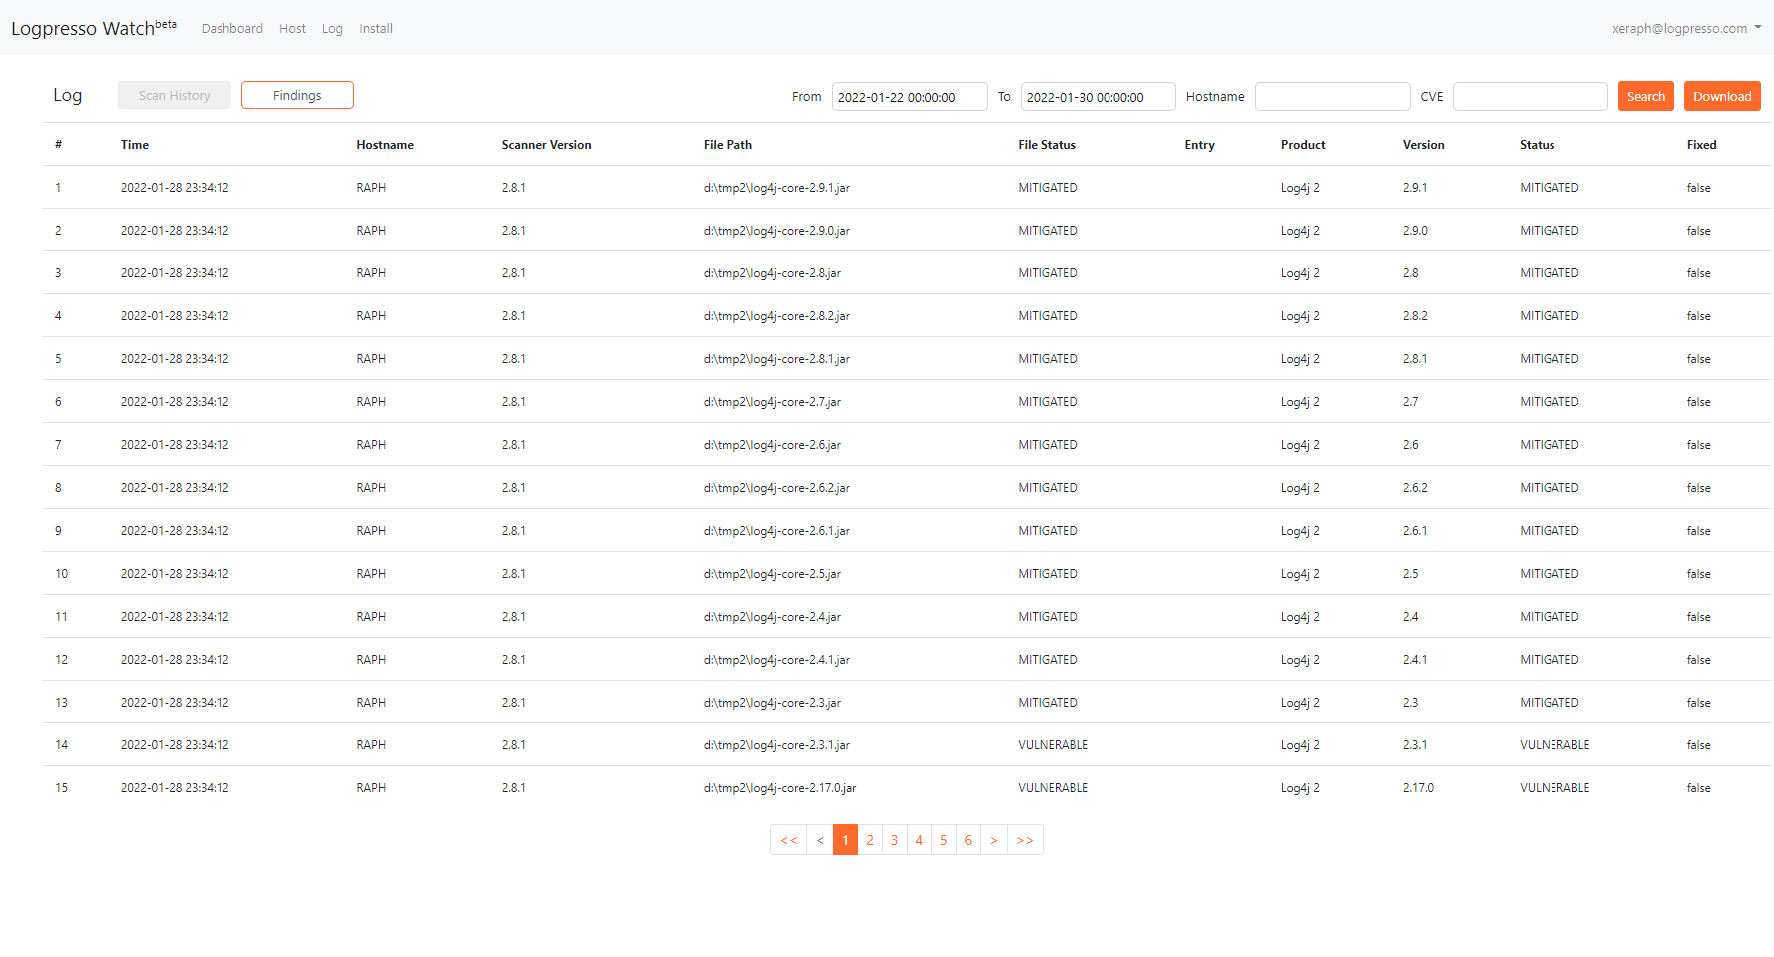Open the Log menu item
The image size is (1774, 957).
pyautogui.click(x=332, y=29)
